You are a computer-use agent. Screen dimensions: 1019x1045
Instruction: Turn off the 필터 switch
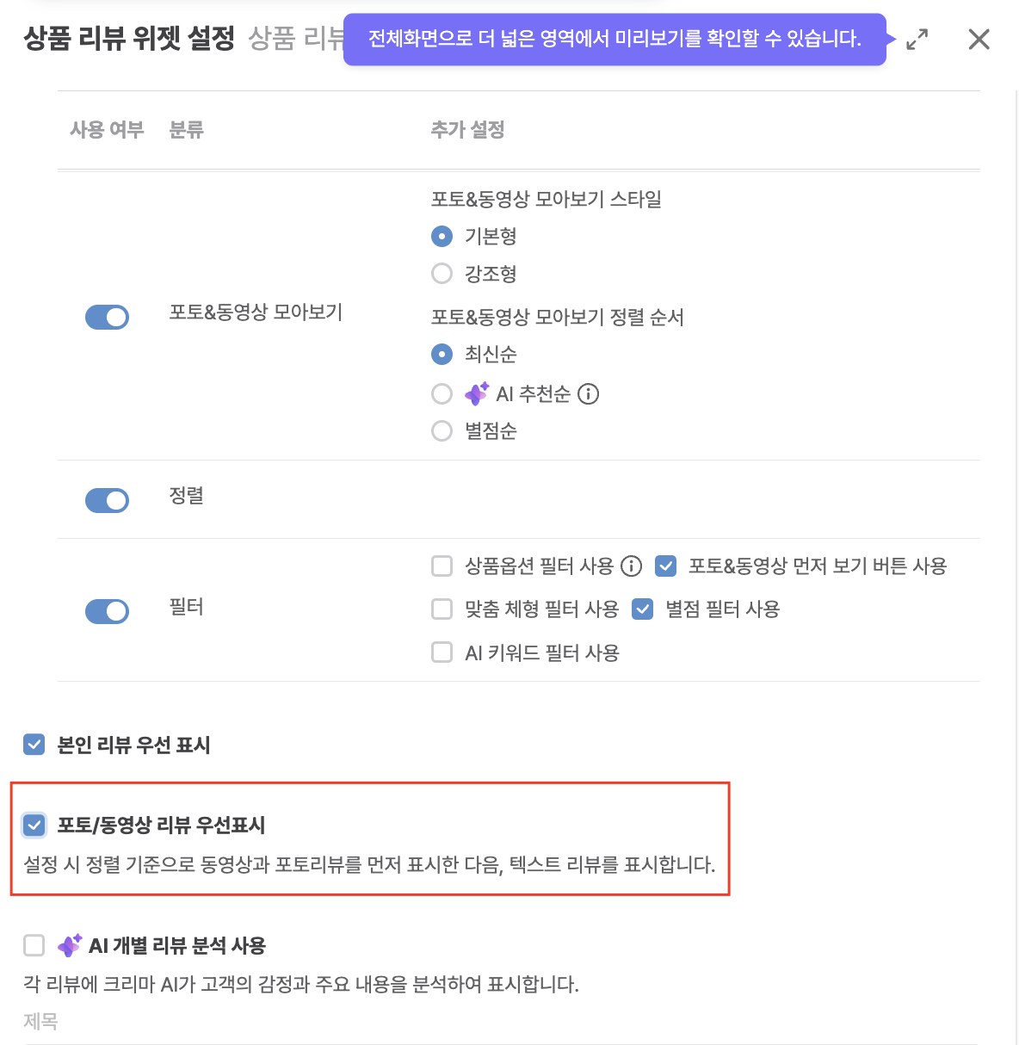coord(107,611)
